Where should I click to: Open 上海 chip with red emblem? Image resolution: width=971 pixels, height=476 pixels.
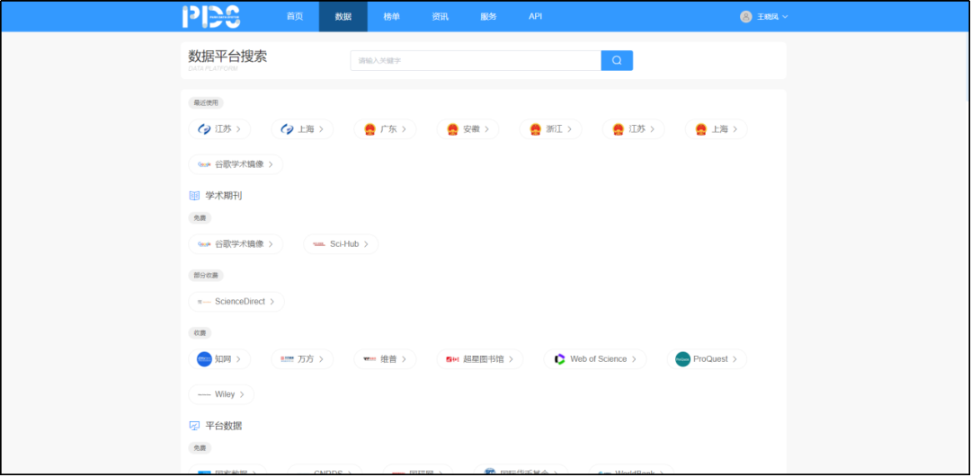click(716, 129)
